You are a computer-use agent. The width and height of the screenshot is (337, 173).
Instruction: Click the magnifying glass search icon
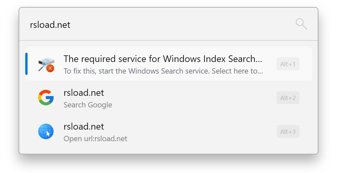click(x=301, y=24)
